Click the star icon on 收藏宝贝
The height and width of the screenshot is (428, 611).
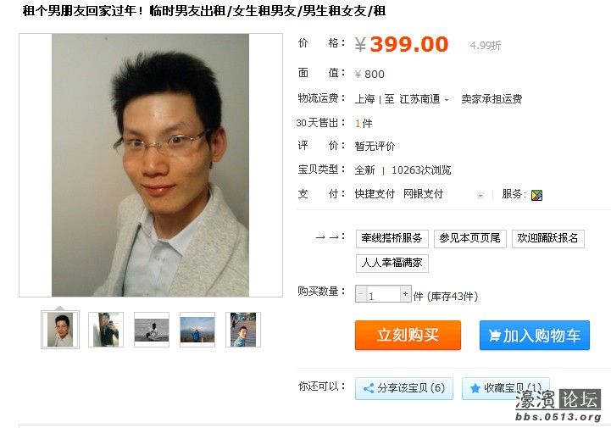475,388
